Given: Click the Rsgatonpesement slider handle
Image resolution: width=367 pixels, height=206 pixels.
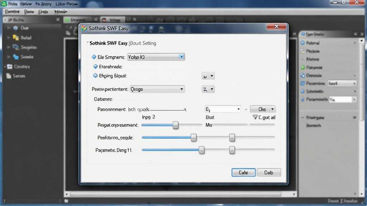Looking at the screenshot, I should pos(175,125).
